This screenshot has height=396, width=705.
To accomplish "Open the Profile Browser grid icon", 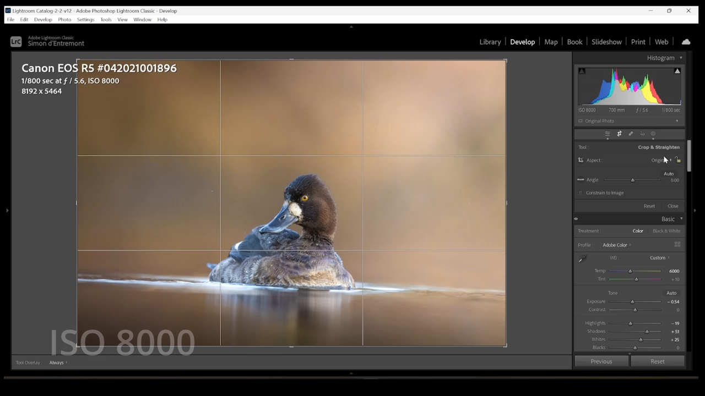I will coord(677,245).
